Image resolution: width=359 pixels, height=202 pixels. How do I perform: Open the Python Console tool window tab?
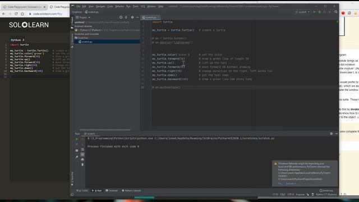[x=131, y=191]
